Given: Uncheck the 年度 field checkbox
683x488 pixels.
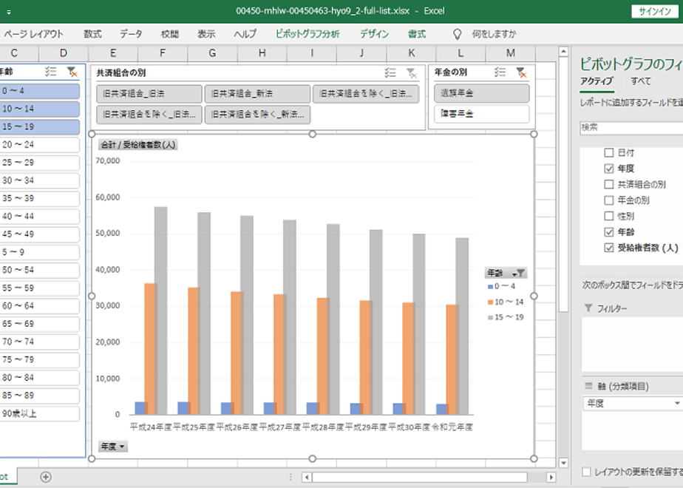Looking at the screenshot, I should [609, 168].
